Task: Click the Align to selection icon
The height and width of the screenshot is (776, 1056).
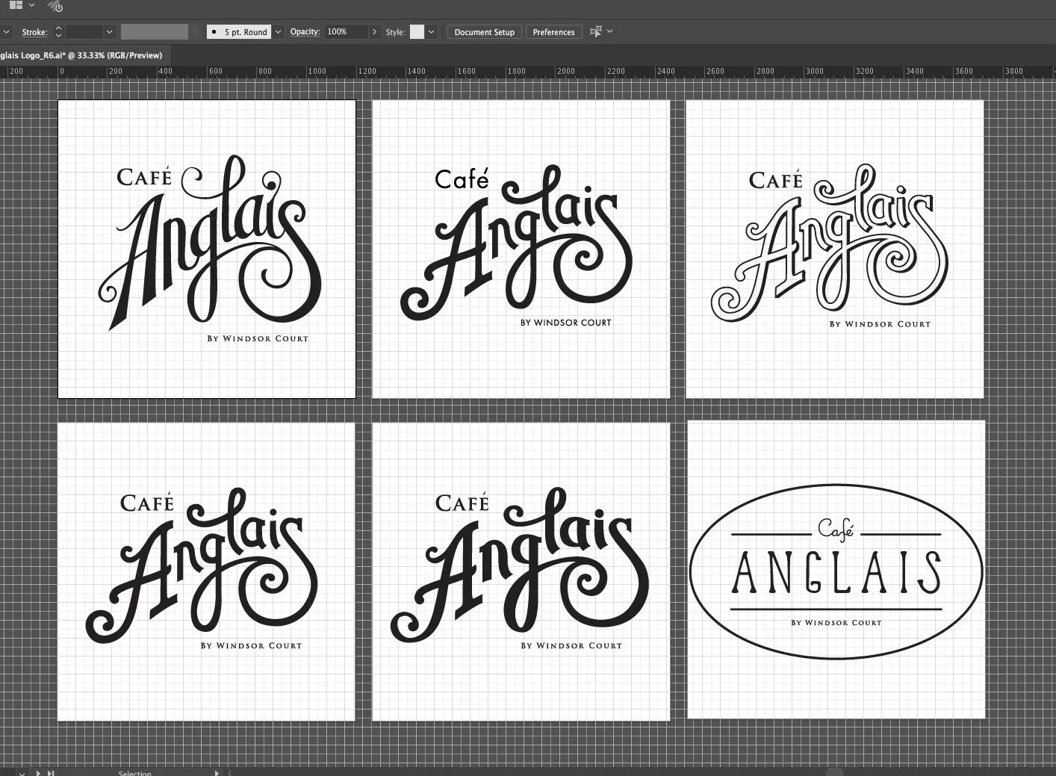Action: pos(595,31)
